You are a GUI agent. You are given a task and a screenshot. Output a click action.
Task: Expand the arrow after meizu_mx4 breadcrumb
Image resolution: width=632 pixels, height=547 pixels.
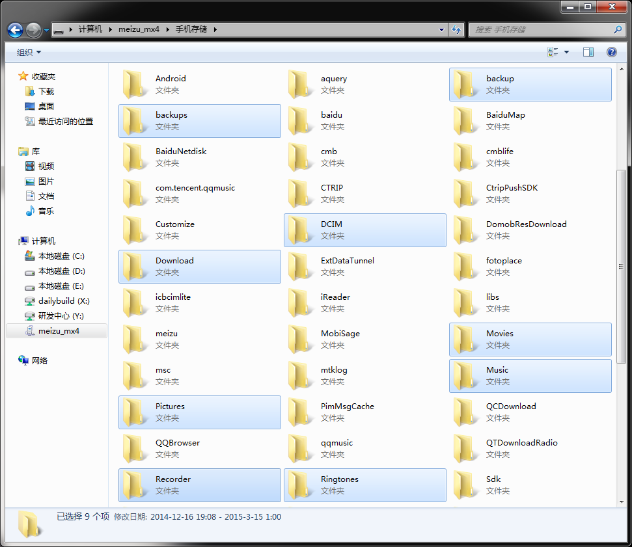[167, 29]
